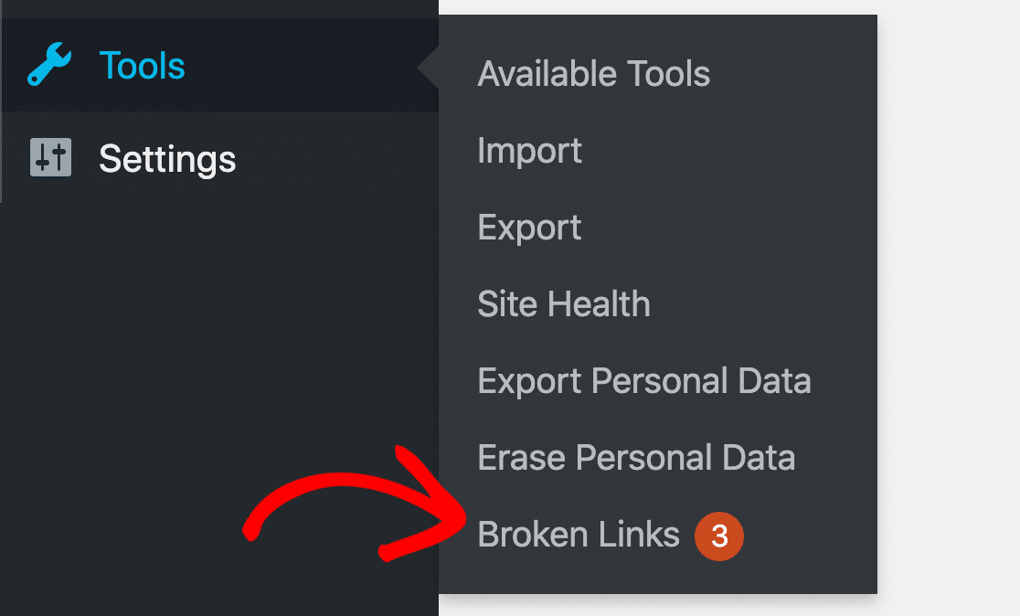Click the Tools wrench icon
The height and width of the screenshot is (616, 1020).
[49, 66]
